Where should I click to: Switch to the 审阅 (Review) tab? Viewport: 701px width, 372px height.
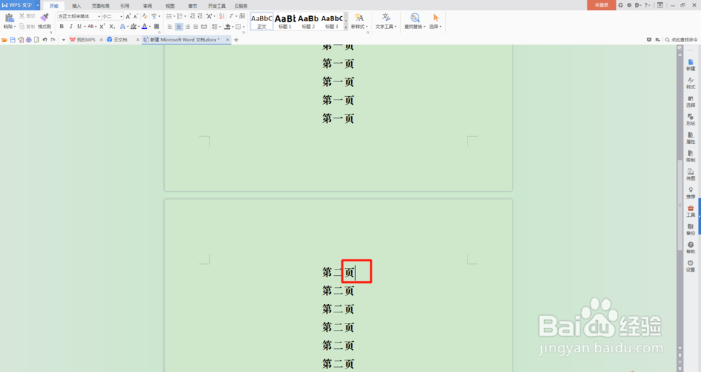(x=147, y=6)
